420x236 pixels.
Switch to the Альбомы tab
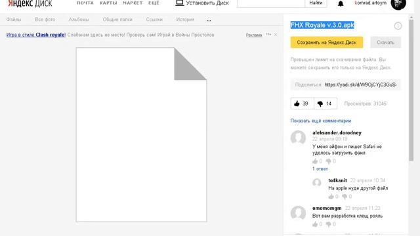click(79, 20)
